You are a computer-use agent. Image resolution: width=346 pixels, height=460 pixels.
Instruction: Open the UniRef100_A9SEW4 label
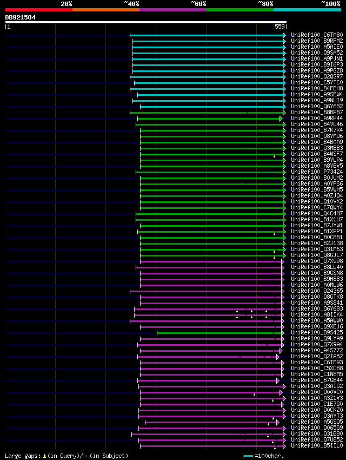point(317,95)
